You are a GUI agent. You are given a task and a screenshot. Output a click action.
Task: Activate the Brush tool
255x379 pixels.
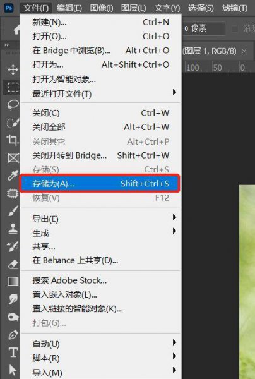tap(13, 211)
